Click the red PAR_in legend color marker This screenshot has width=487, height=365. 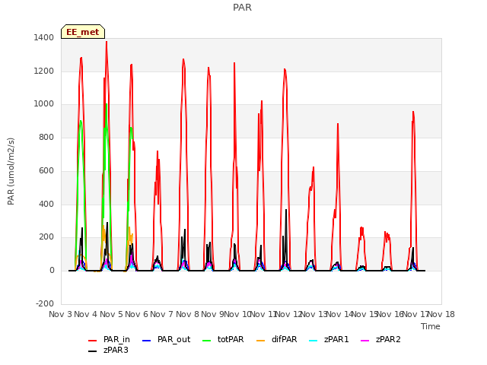pos(93,341)
